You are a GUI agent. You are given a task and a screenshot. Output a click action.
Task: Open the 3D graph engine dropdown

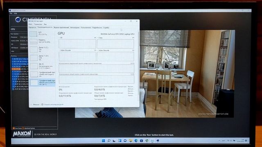pos(61,38)
